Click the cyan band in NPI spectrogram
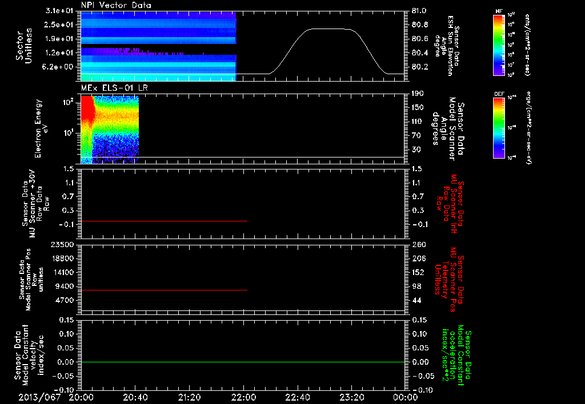This screenshot has width=585, height=404. pos(159,65)
